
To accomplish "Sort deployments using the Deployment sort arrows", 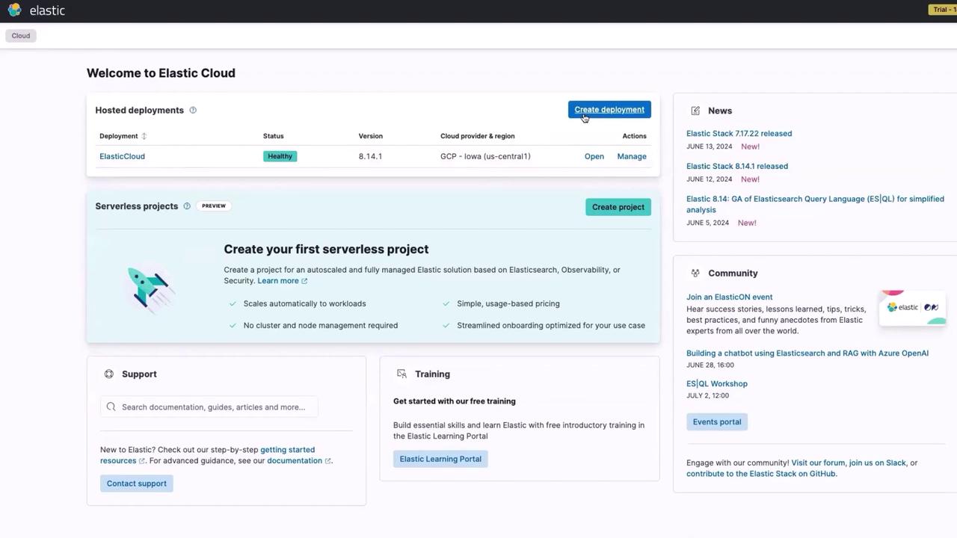I will coord(144,136).
